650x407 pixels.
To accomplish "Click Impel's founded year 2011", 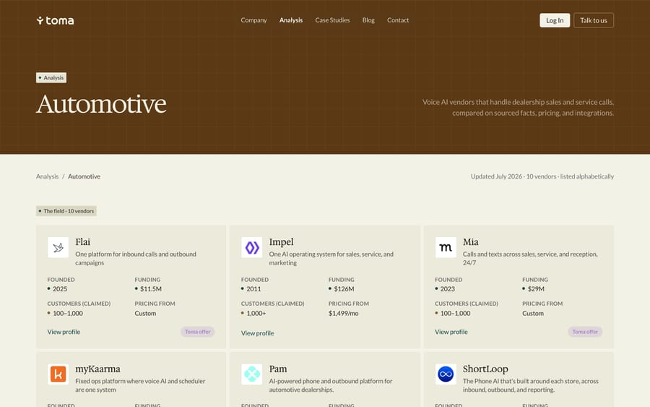I will tap(253, 288).
